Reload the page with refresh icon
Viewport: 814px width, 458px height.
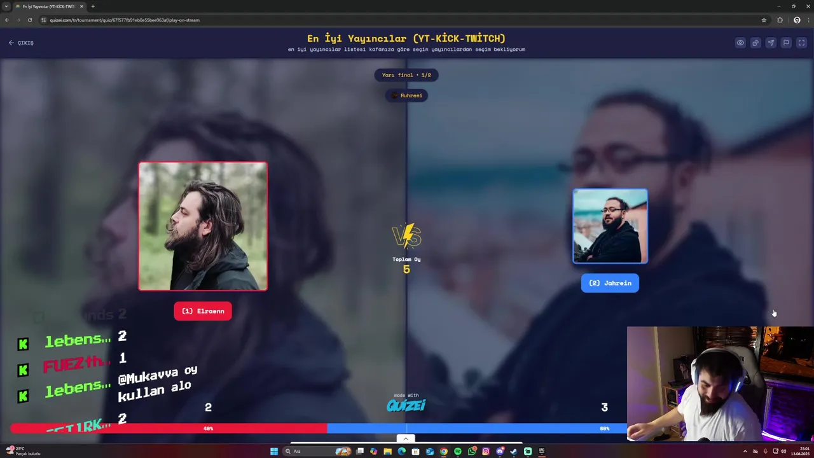click(x=30, y=20)
